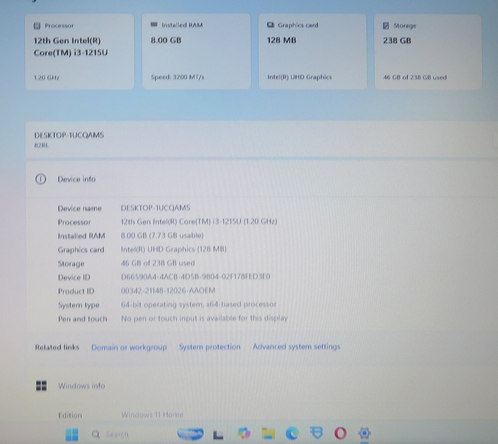Click the Edition label
The height and width of the screenshot is (444, 498).
click(70, 415)
